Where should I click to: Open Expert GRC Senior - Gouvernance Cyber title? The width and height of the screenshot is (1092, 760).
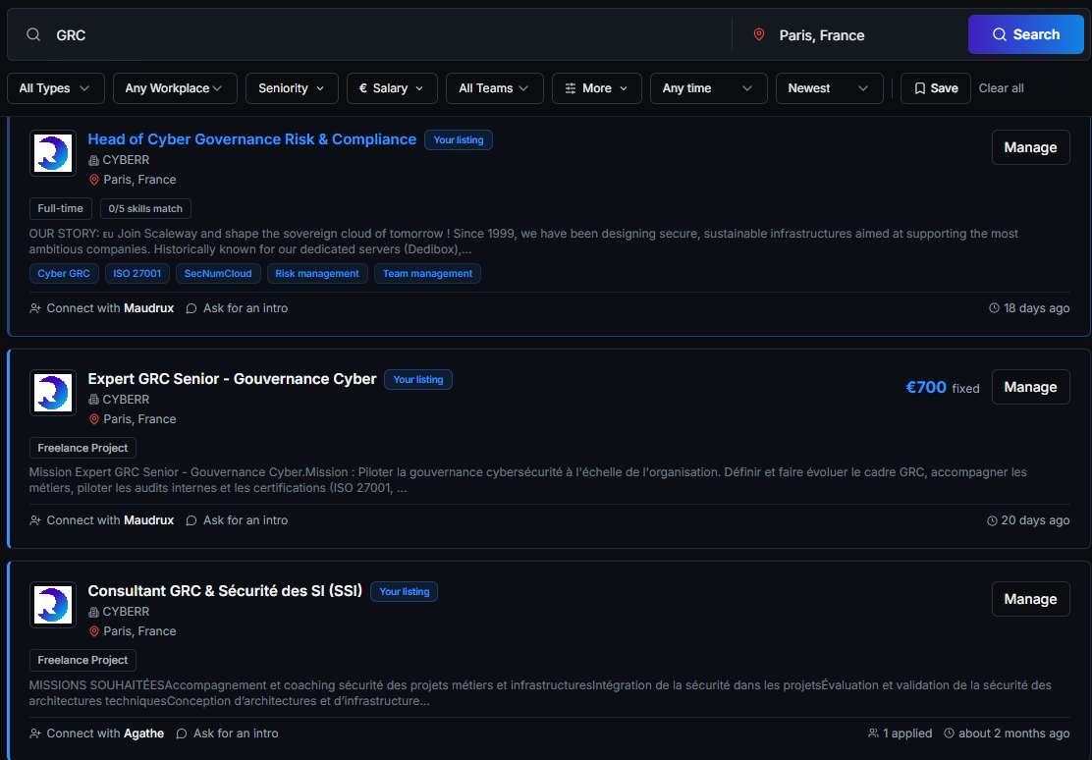pyautogui.click(x=232, y=379)
